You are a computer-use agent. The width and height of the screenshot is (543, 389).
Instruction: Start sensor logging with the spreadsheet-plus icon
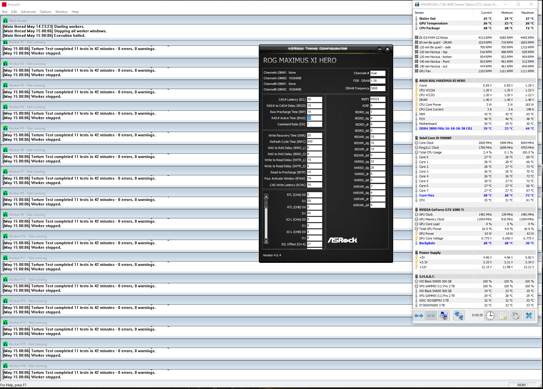click(503, 316)
